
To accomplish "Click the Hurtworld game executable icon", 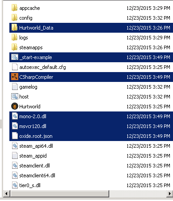I will [15, 107].
